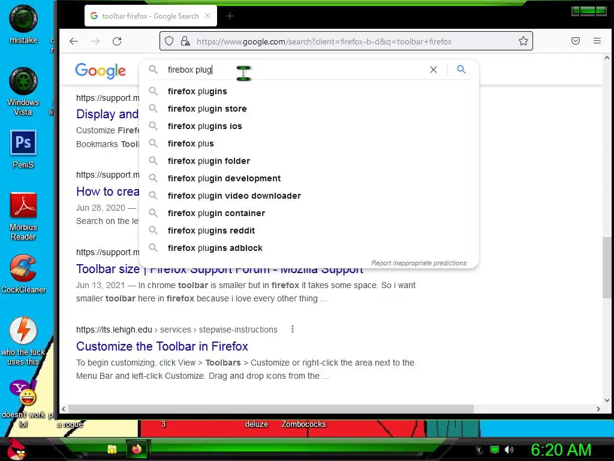Open 'How to crea' result link
This screenshot has width=614, height=461.
pyautogui.click(x=108, y=191)
